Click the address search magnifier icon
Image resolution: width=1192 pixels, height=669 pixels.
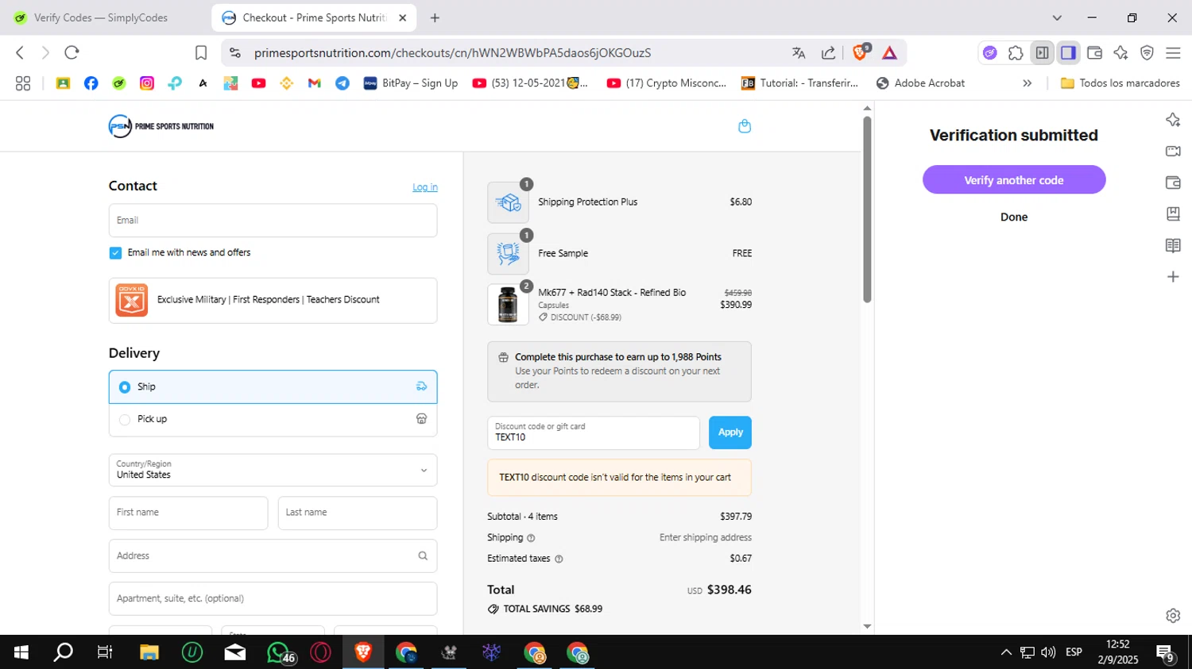[x=423, y=556]
